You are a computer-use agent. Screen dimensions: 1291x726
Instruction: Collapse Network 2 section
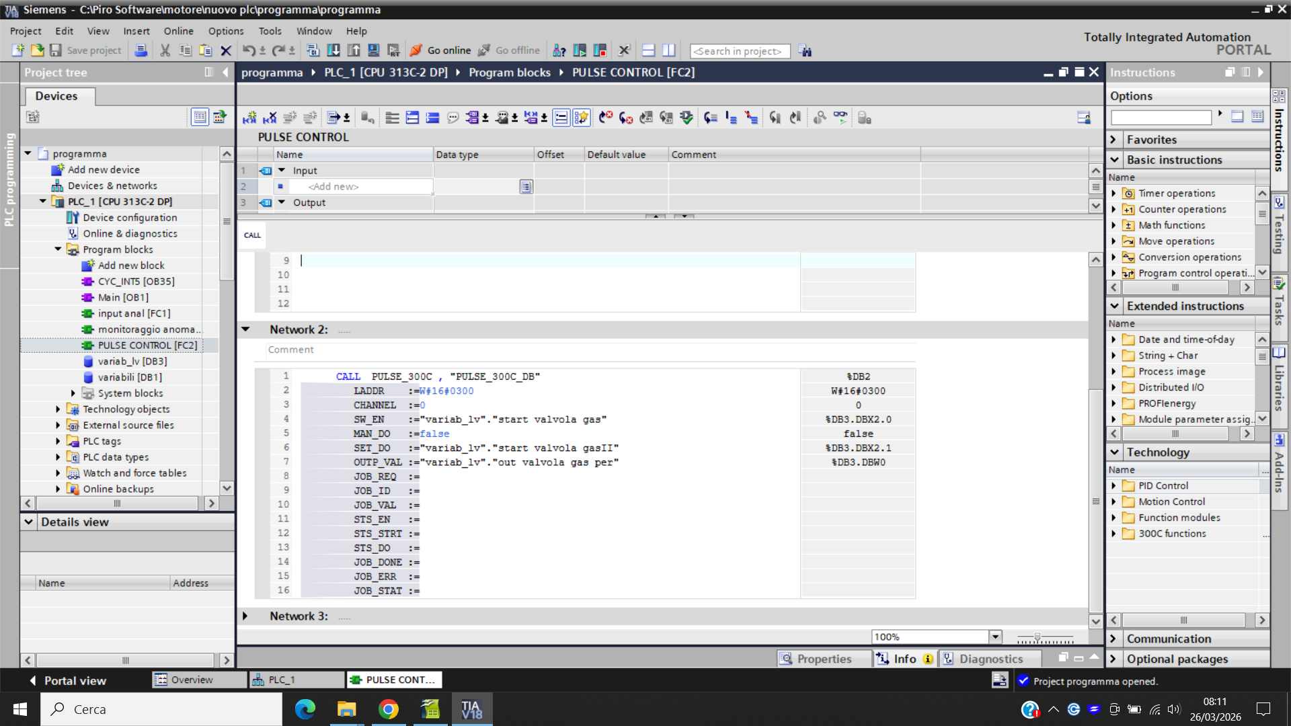coord(246,329)
